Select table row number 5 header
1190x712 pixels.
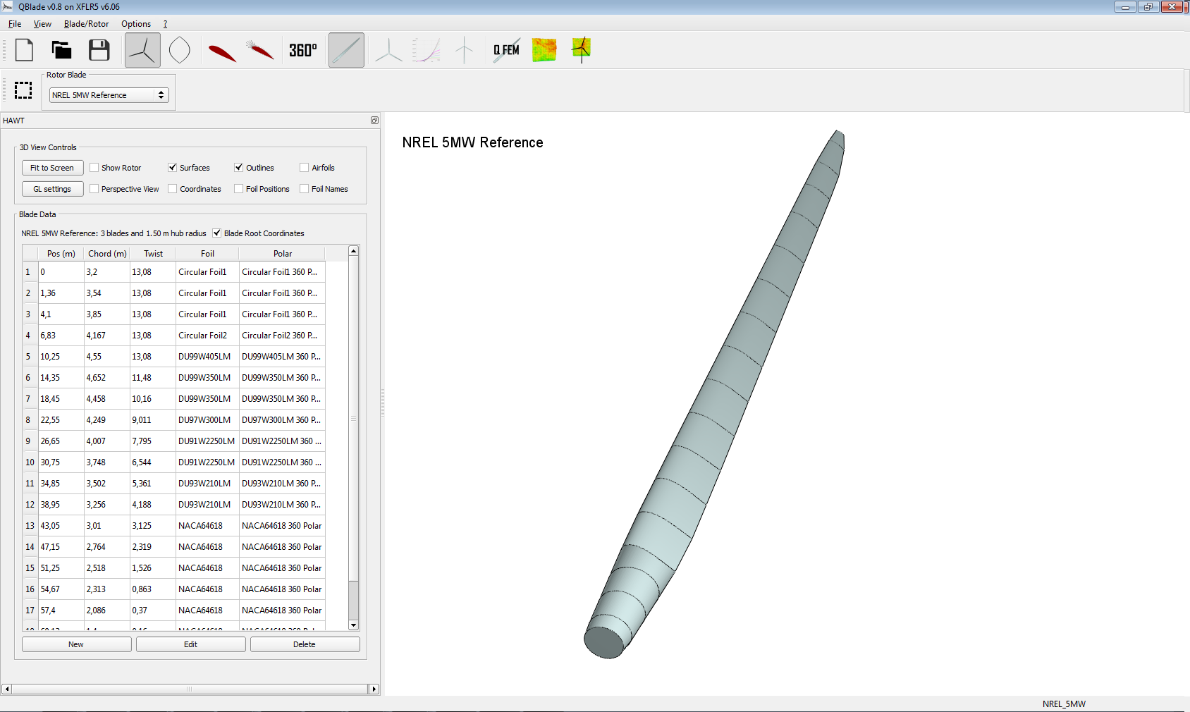(x=30, y=357)
